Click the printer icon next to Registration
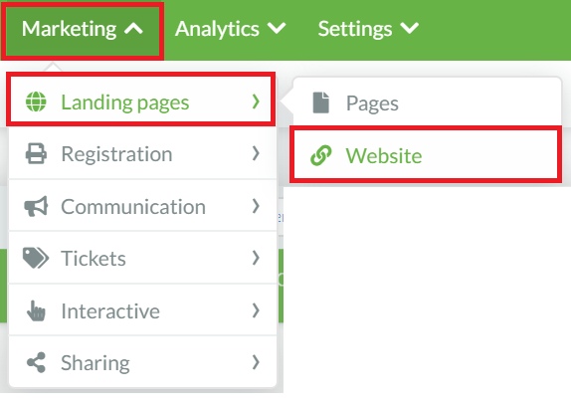Image resolution: width=571 pixels, height=406 pixels. pos(36,153)
